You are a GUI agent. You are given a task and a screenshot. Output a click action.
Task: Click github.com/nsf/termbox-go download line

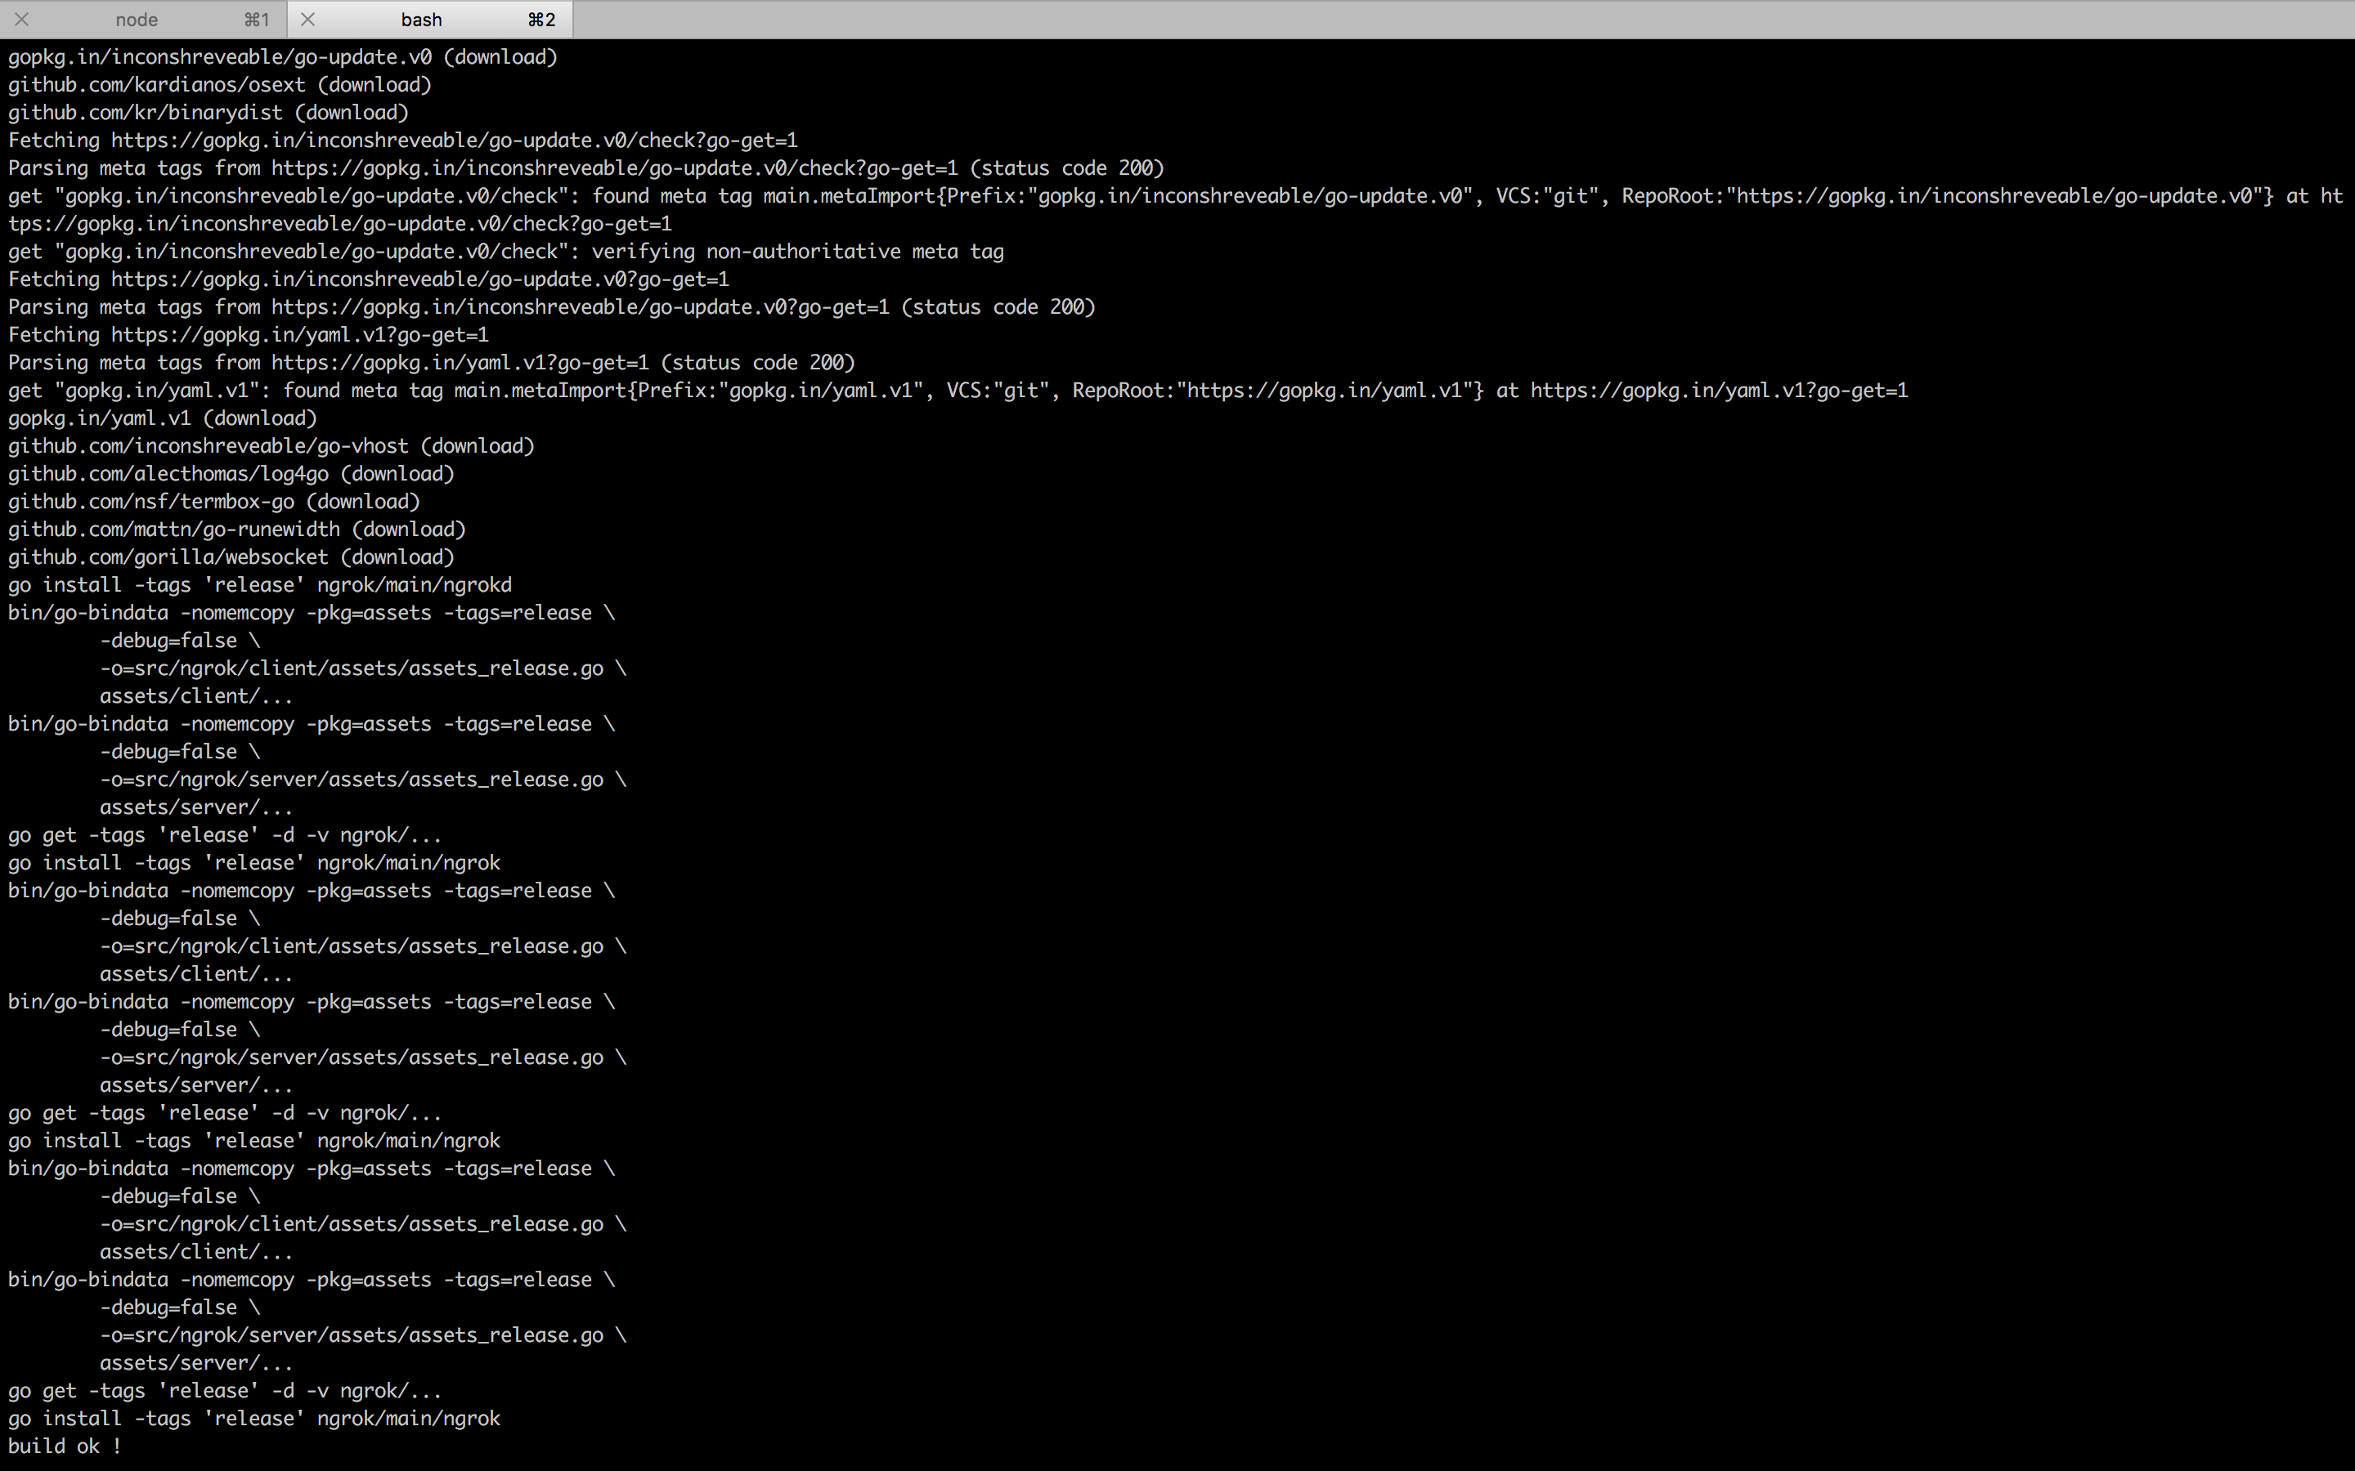[x=214, y=501]
